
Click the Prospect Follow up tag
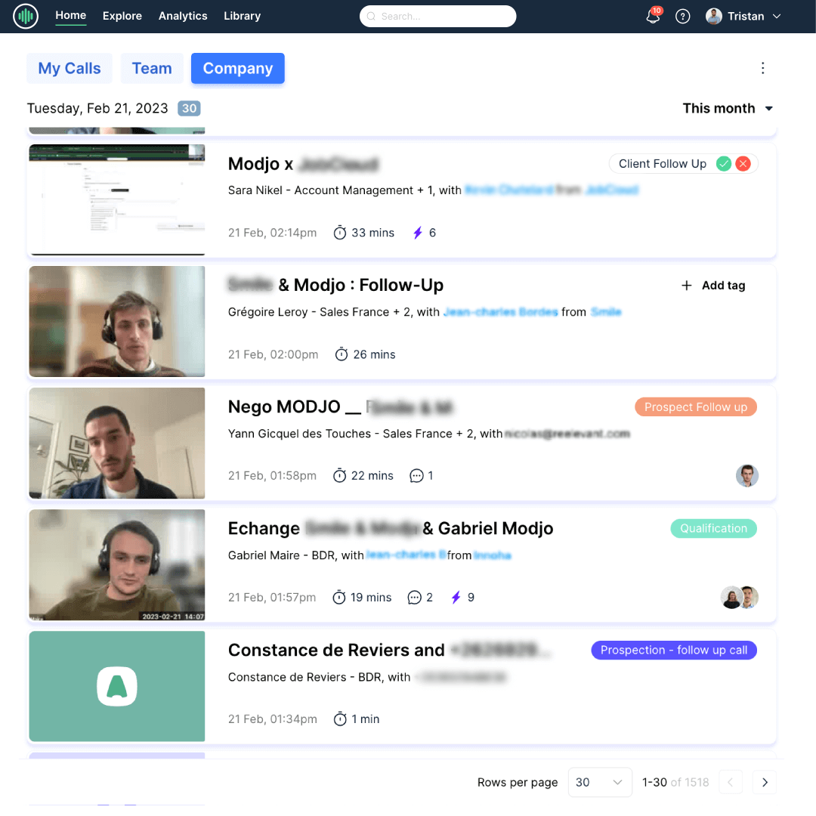coord(696,407)
